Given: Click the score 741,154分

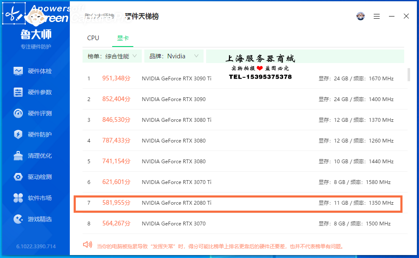Looking at the screenshot, I should (x=116, y=161).
